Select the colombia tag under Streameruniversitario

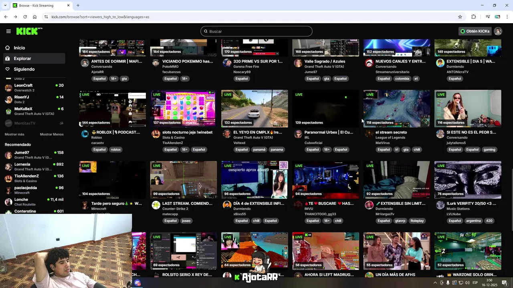pyautogui.click(x=402, y=79)
